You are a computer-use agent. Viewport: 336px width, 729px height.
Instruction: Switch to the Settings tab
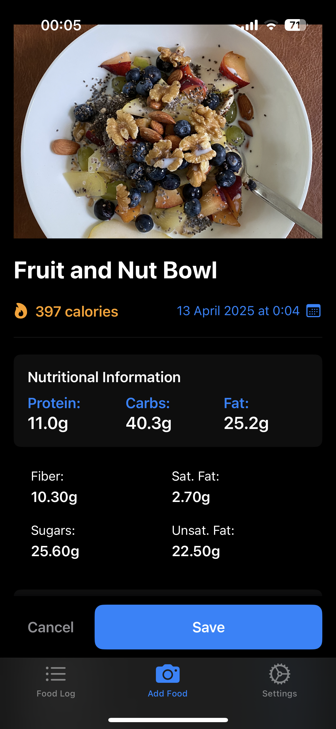click(x=280, y=693)
